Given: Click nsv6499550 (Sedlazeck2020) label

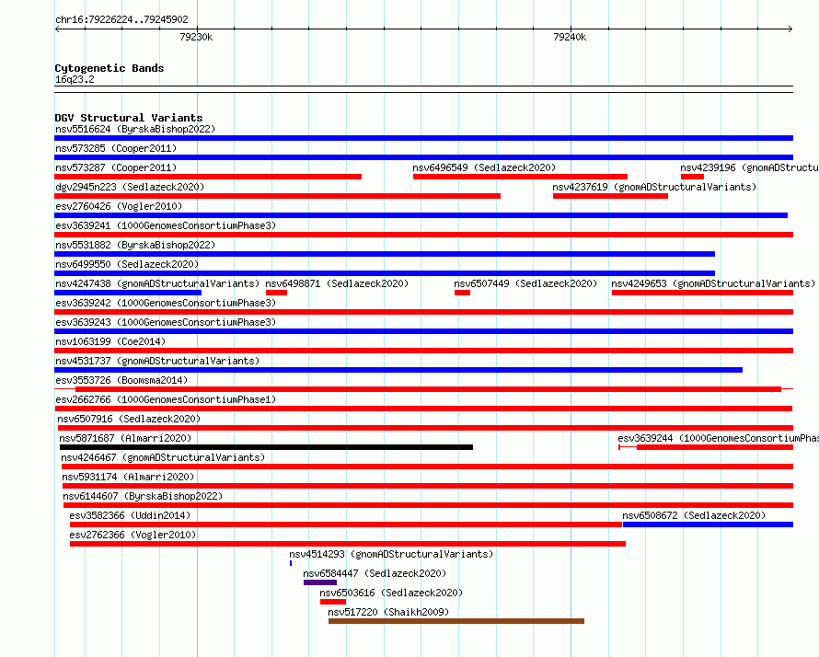Looking at the screenshot, I should point(127,264).
